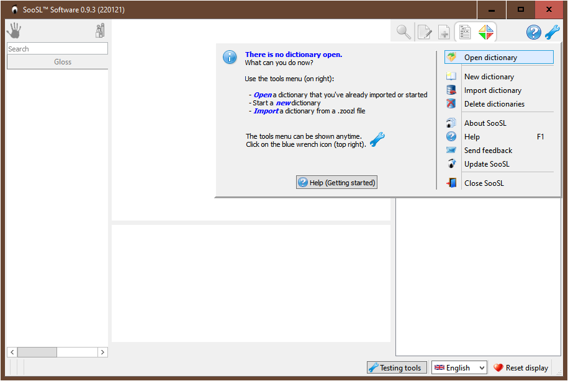The image size is (568, 381).
Task: Select Help F1 menu entry
Action: tap(499, 137)
